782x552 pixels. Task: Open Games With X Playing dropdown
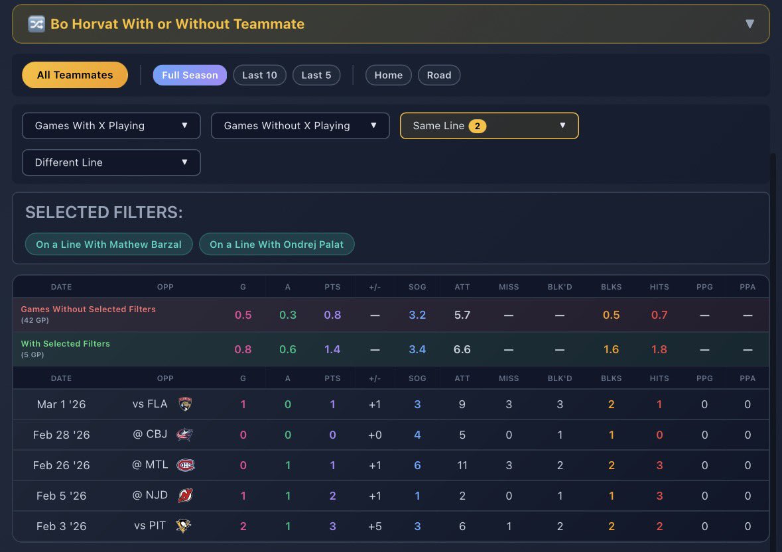pos(111,125)
